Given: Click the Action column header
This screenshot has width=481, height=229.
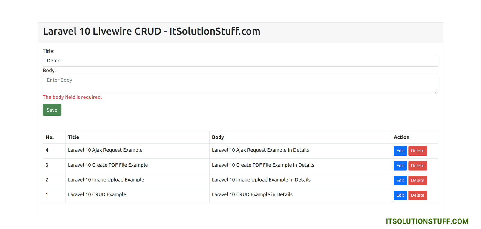Looking at the screenshot, I should click(x=401, y=137).
